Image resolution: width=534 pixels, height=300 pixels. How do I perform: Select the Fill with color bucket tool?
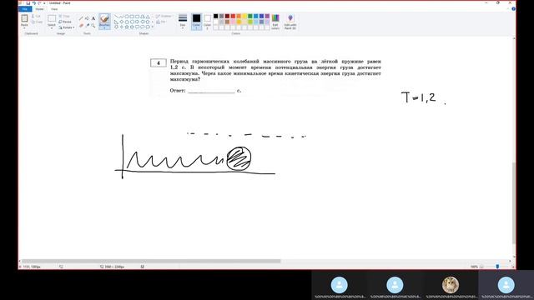pos(87,18)
